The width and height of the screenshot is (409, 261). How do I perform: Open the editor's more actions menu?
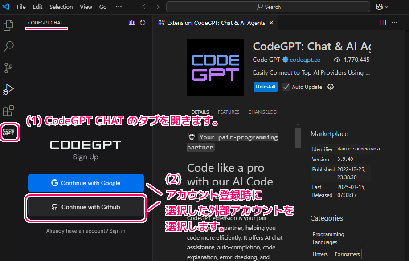pyautogui.click(x=394, y=22)
